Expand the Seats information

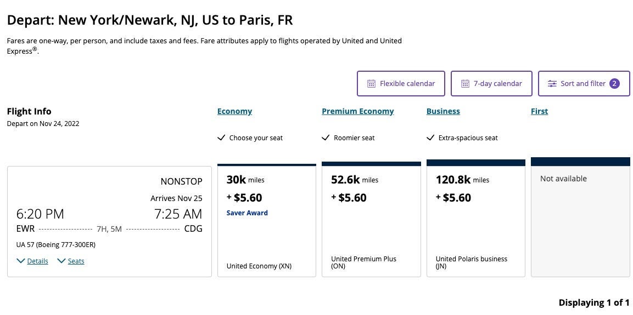76,261
